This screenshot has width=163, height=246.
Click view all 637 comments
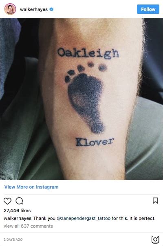tap(28, 226)
